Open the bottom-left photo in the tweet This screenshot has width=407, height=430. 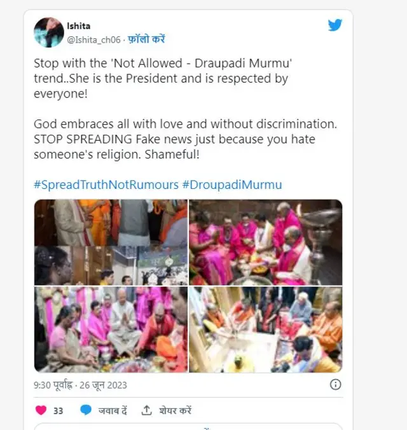(110, 329)
